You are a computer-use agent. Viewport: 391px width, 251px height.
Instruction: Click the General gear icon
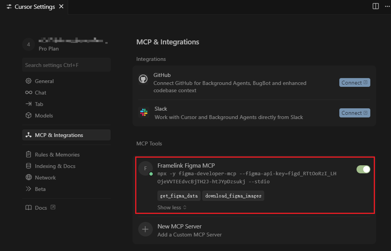click(x=28, y=81)
